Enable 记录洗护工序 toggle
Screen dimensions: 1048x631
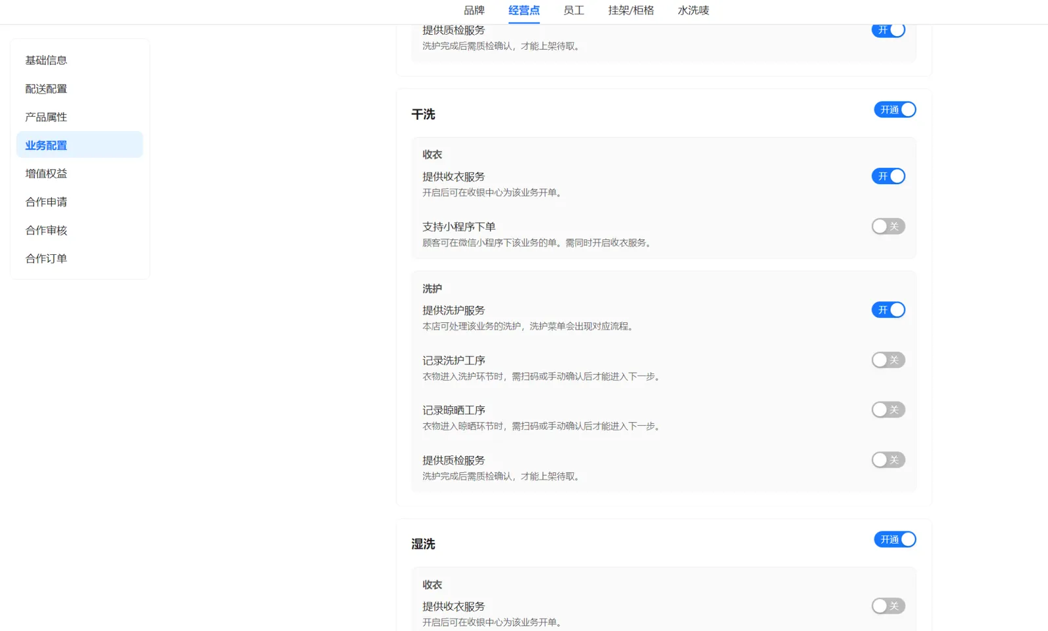coord(888,360)
